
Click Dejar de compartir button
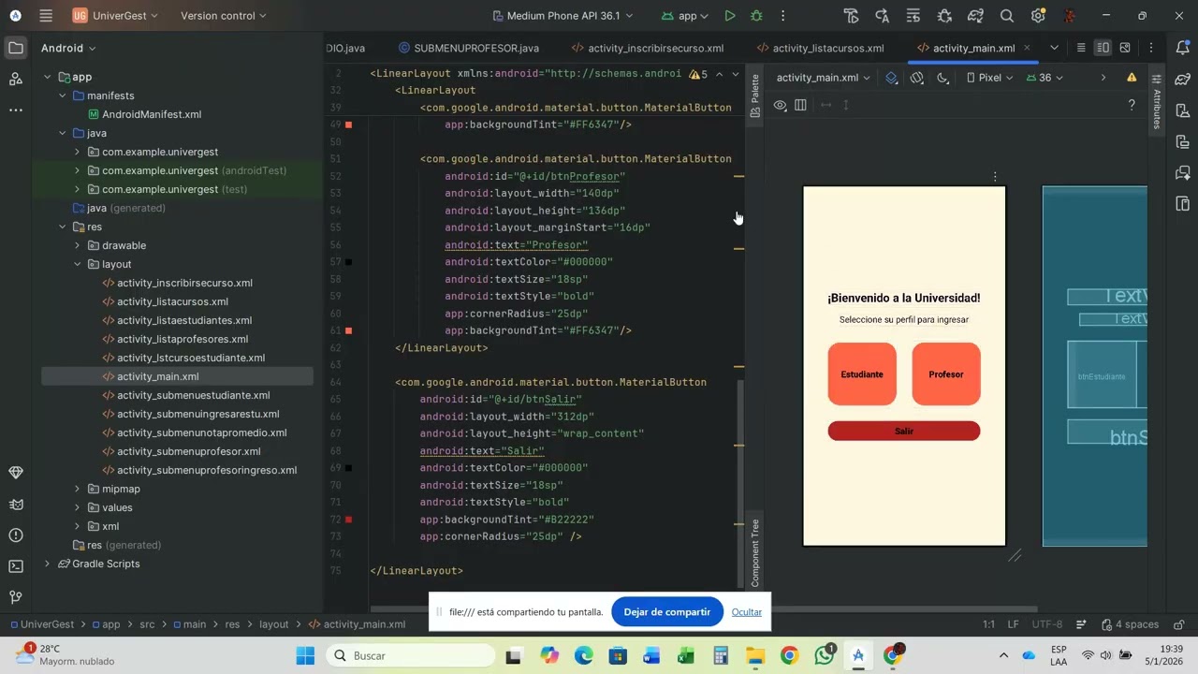[666, 612]
